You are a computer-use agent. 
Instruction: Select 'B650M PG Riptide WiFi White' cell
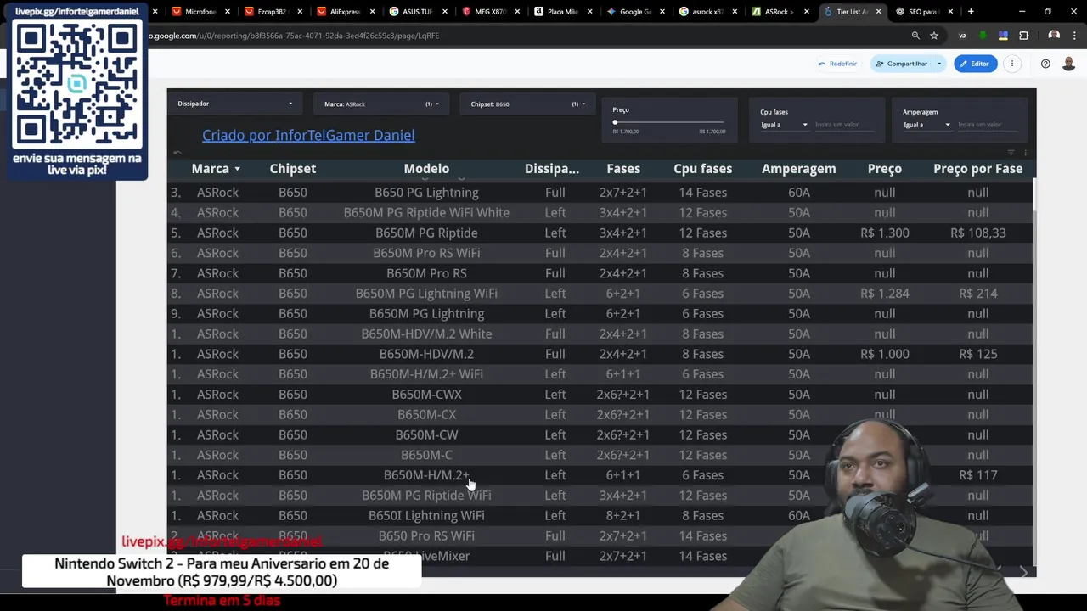click(x=426, y=213)
